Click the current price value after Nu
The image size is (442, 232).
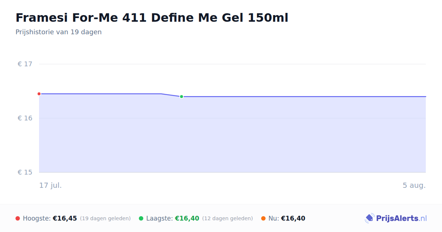pyautogui.click(x=293, y=218)
